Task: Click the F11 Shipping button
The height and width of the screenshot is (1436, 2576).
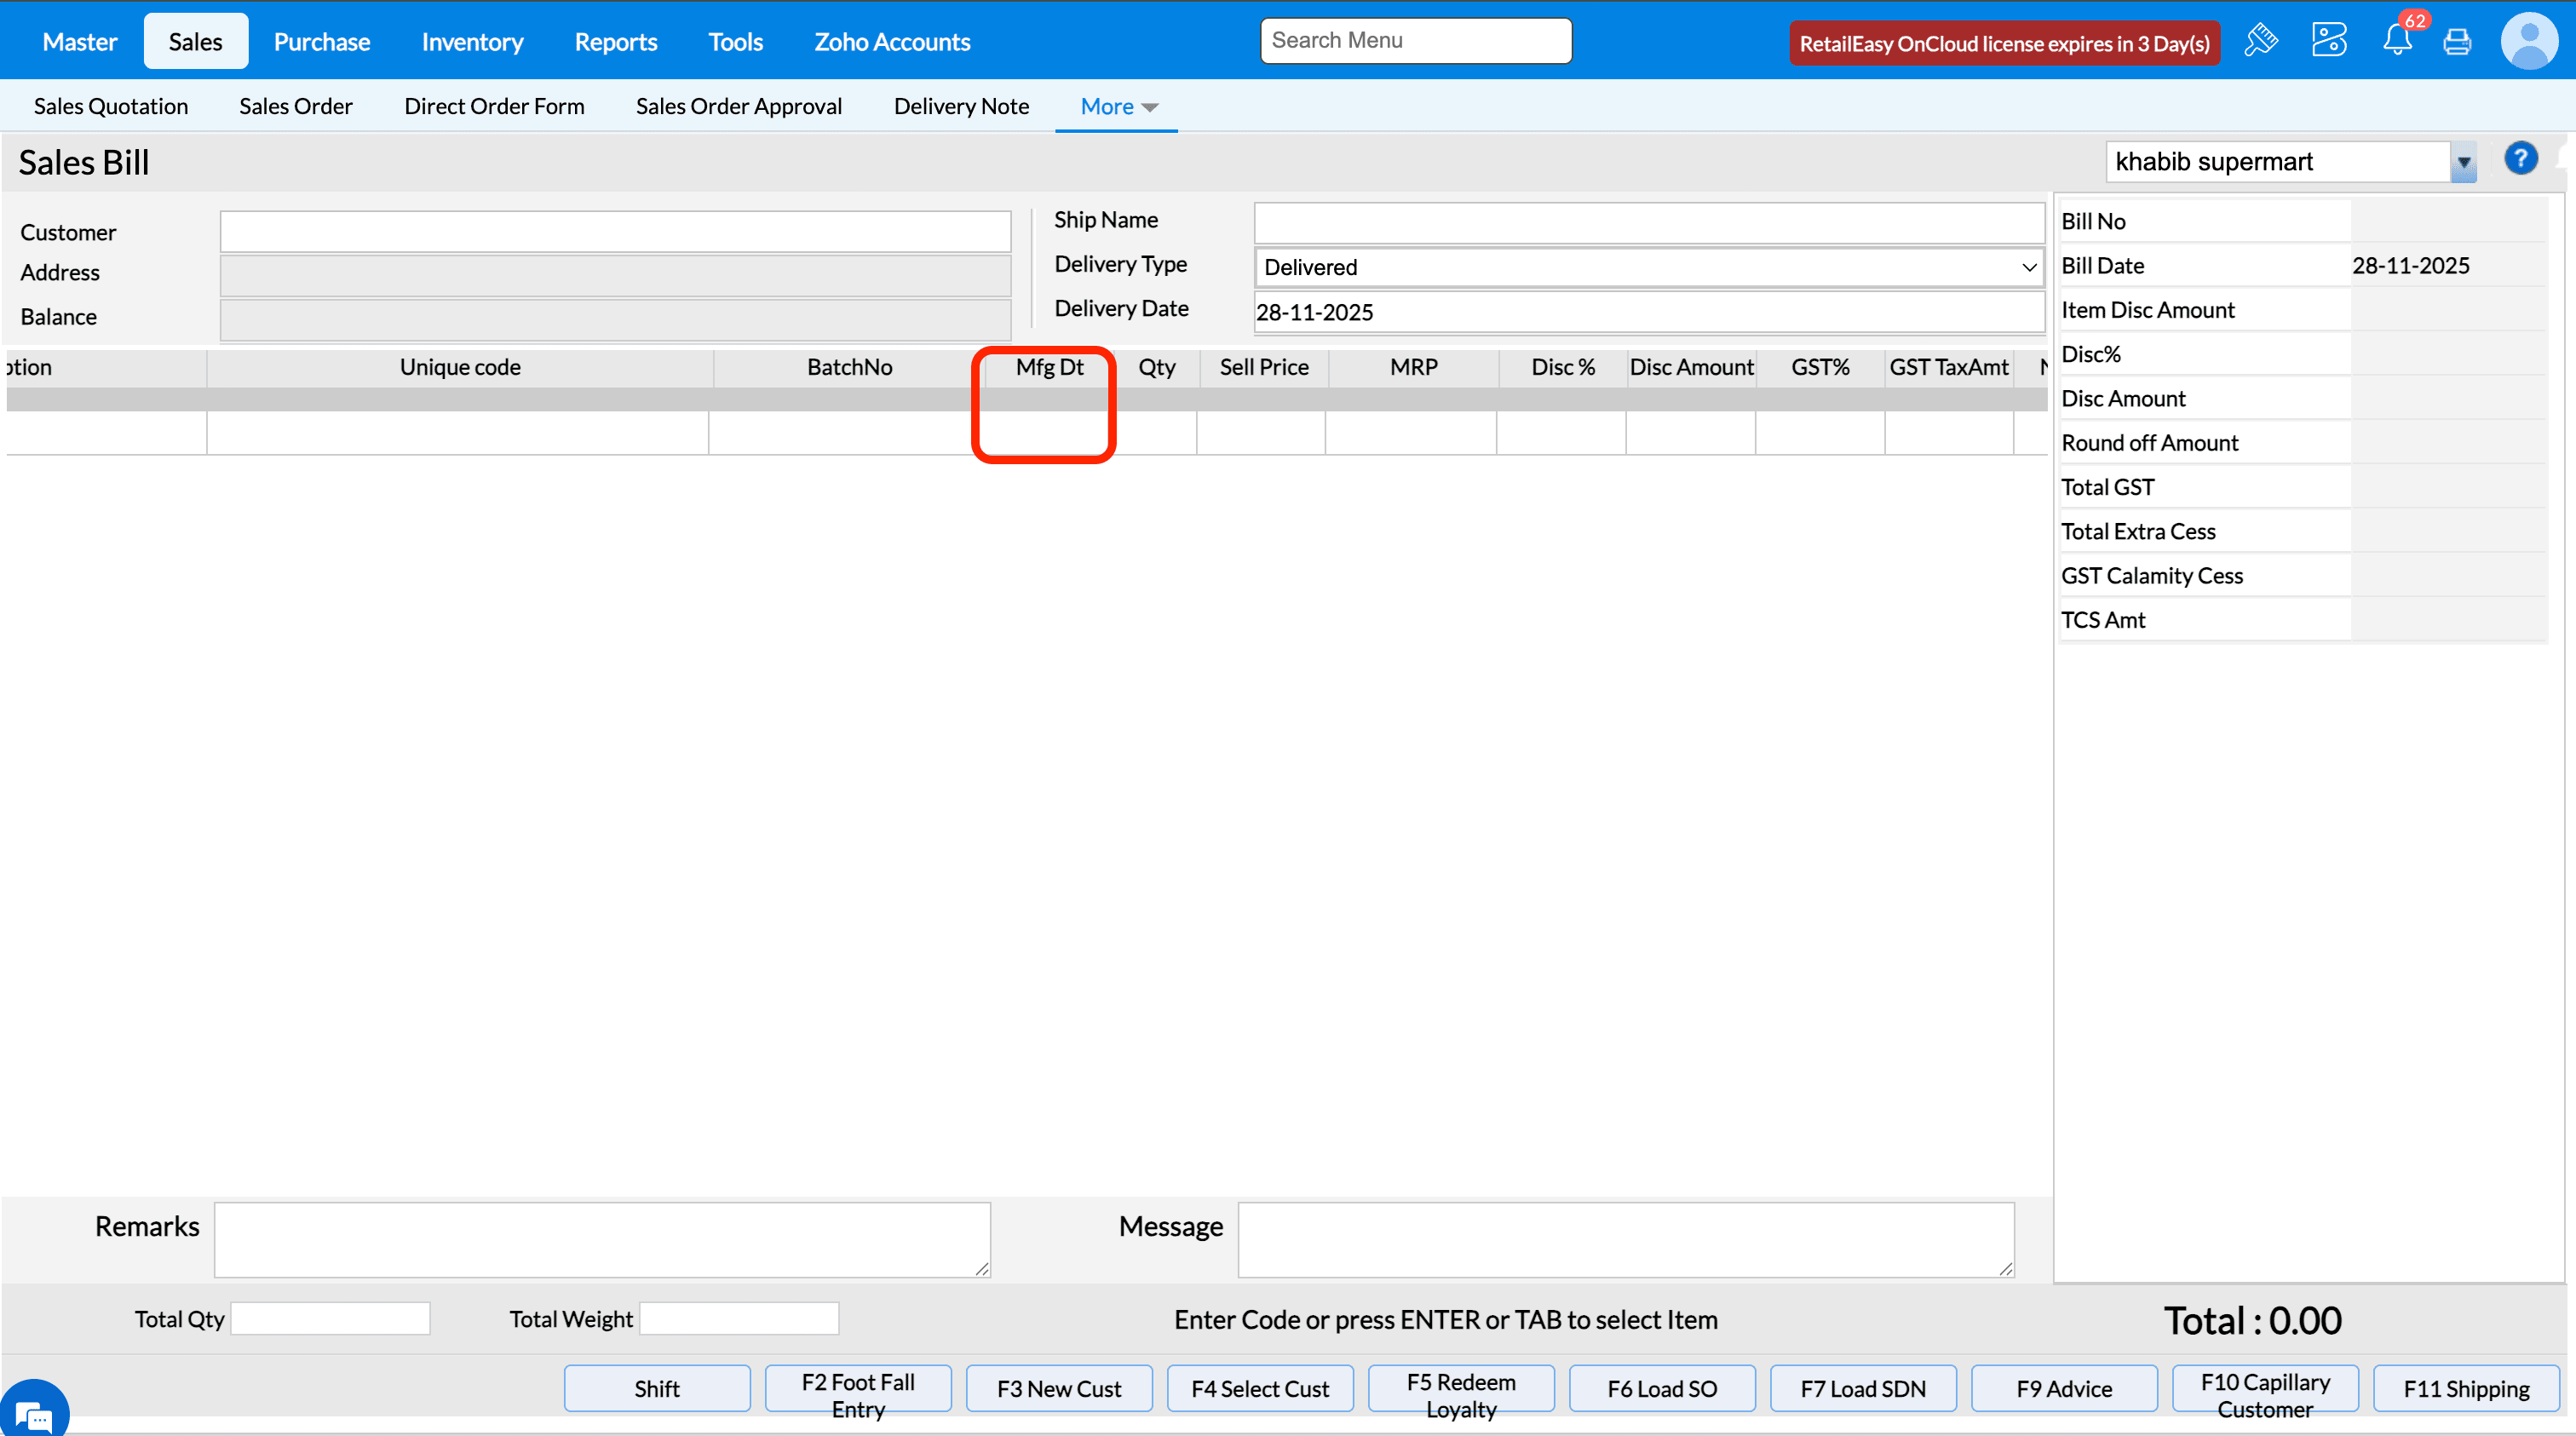Action: point(2465,1388)
